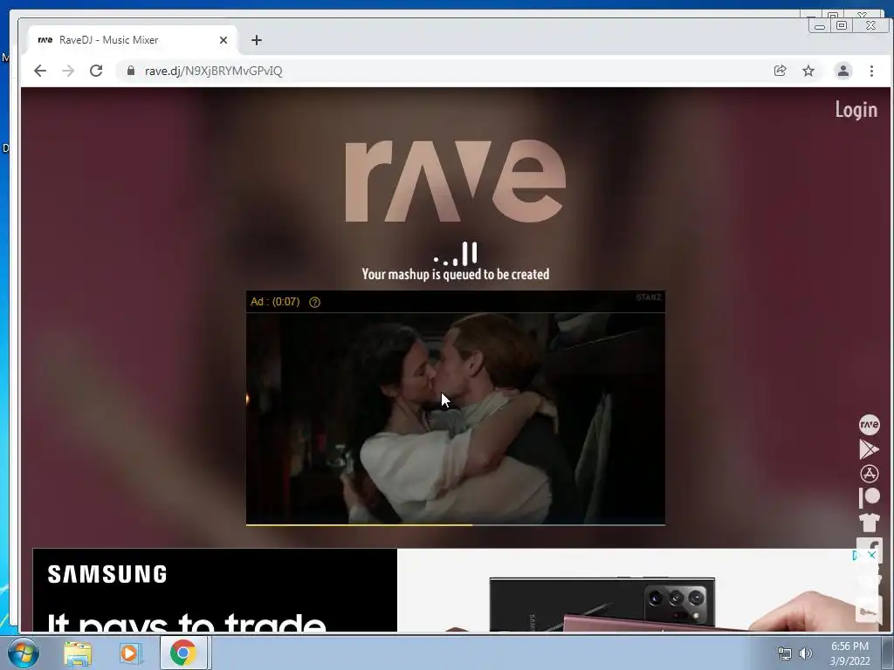
Task: Open the Google Play store icon
Action: point(869,449)
